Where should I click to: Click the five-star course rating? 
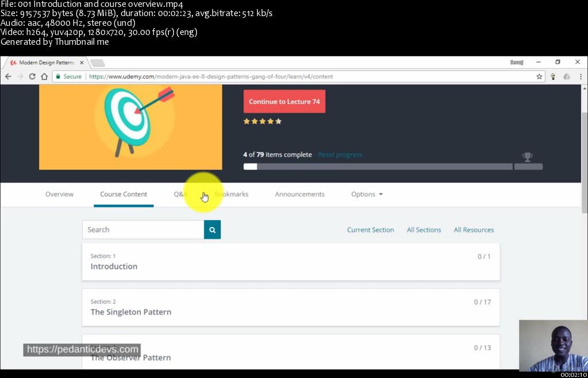pos(262,122)
